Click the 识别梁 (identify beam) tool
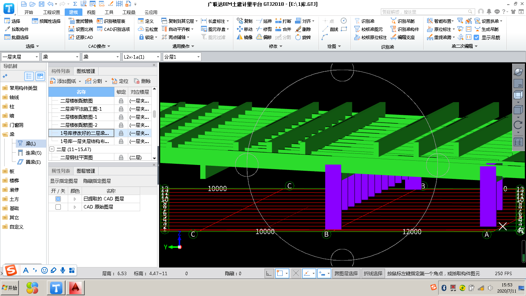This screenshot has width=526, height=296. [364, 21]
